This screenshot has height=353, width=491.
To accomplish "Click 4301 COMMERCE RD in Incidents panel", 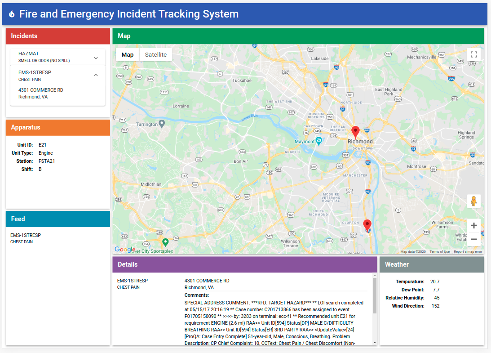I will [x=41, y=90].
